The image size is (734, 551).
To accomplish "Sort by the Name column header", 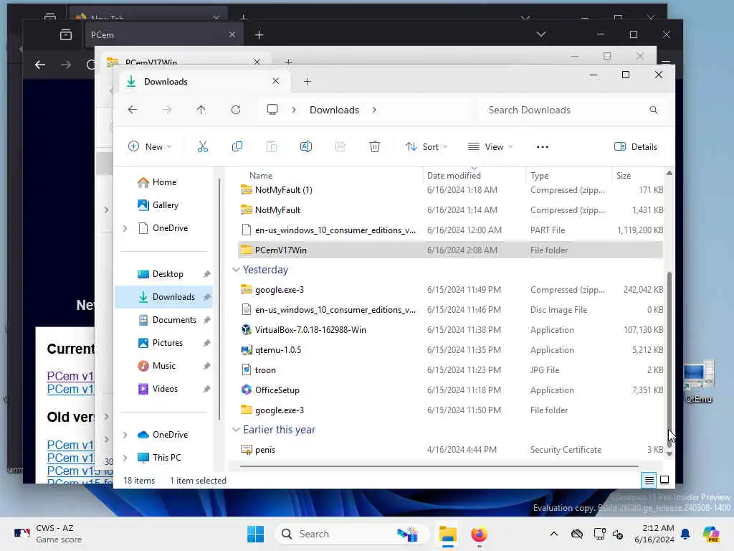I will pos(261,175).
